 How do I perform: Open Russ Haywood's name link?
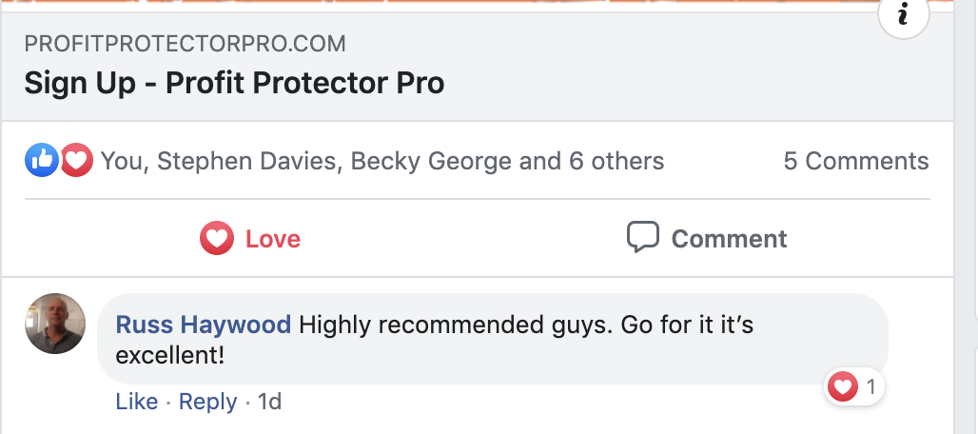point(203,325)
